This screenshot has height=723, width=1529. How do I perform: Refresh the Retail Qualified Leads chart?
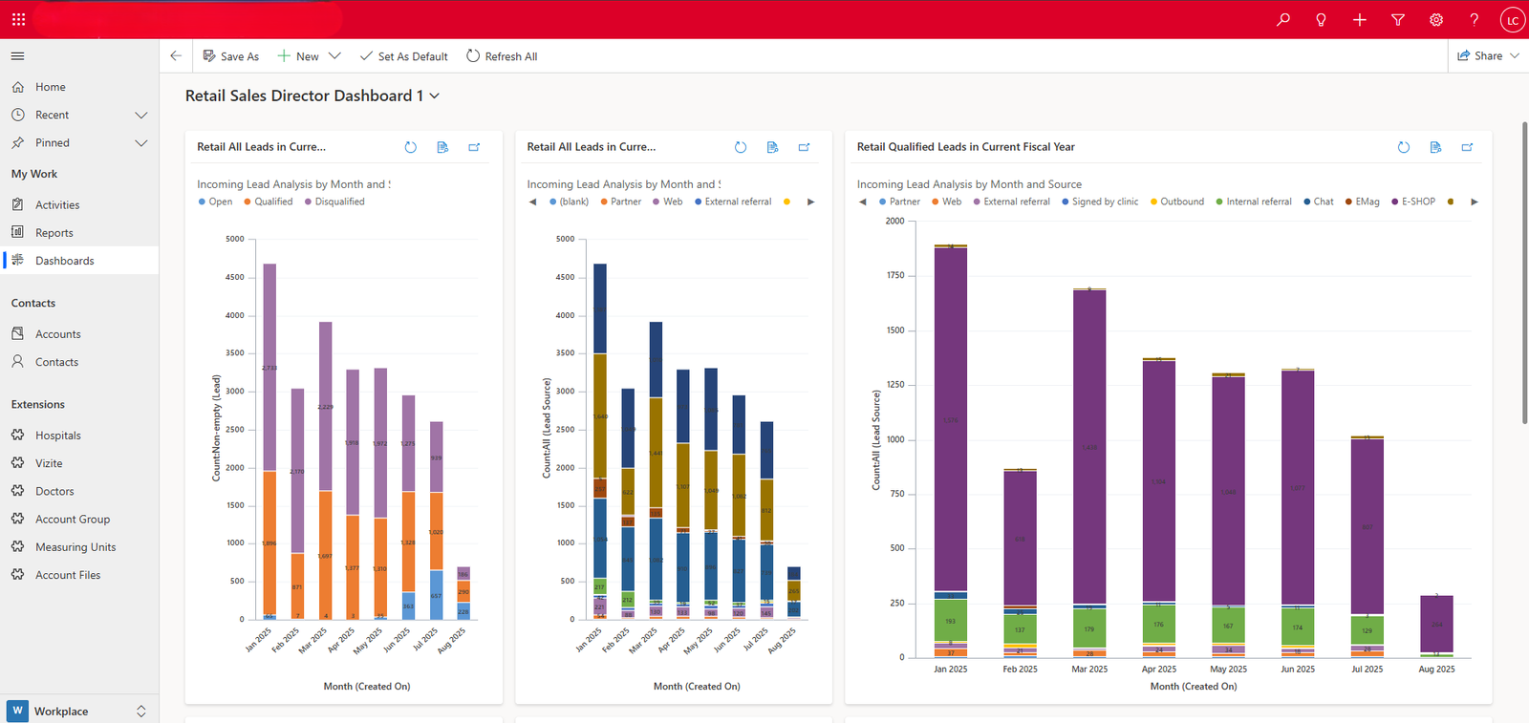pos(1403,147)
